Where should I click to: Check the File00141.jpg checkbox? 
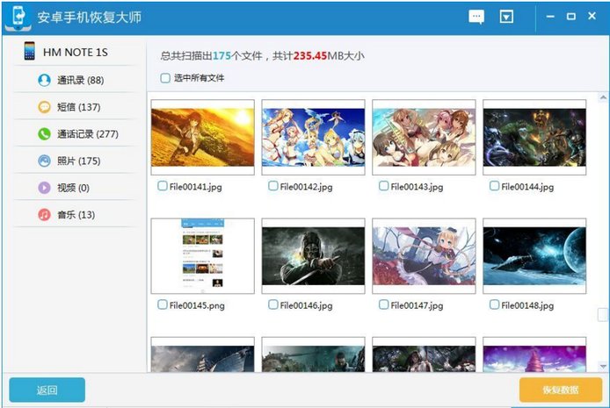point(163,186)
